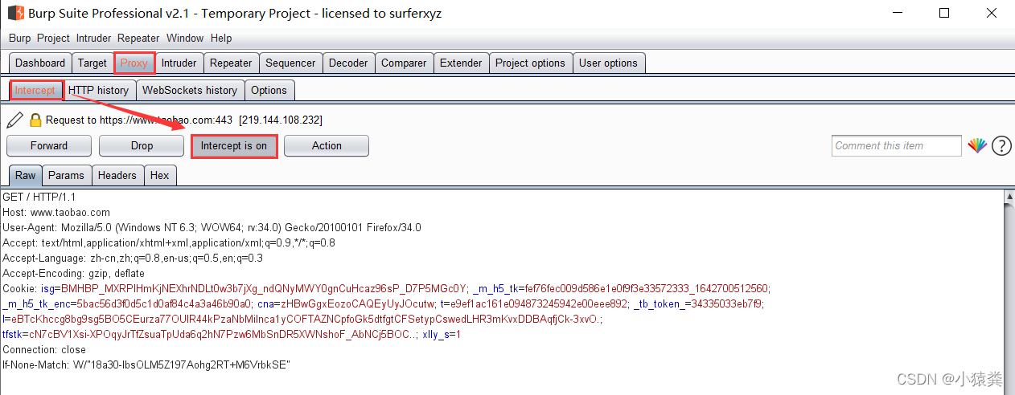Click the pencil edit target icon
The width and height of the screenshot is (1015, 395).
coord(14,120)
